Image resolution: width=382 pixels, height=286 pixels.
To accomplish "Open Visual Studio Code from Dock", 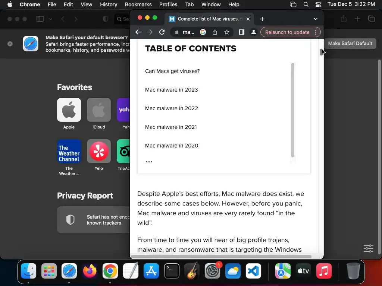I will (253, 271).
